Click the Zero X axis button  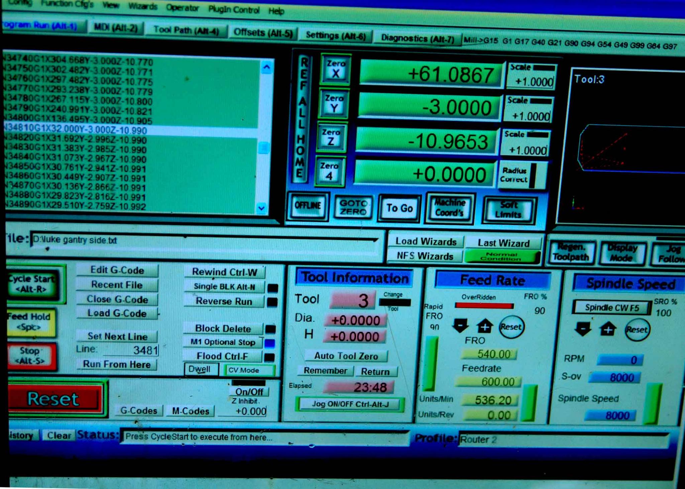335,69
